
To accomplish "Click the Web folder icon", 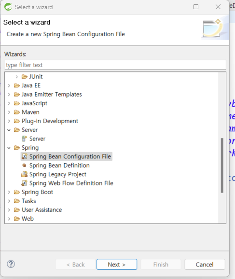I will click(17, 219).
